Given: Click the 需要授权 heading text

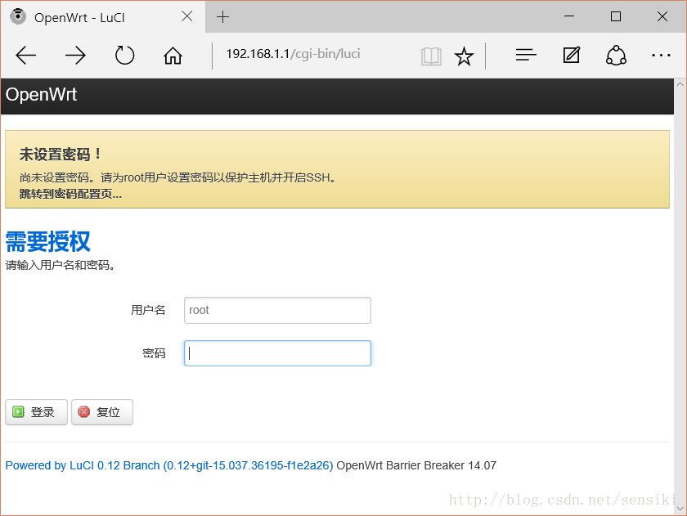Looking at the screenshot, I should (47, 241).
